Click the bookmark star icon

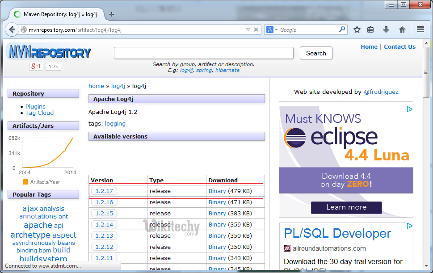click(x=357, y=30)
